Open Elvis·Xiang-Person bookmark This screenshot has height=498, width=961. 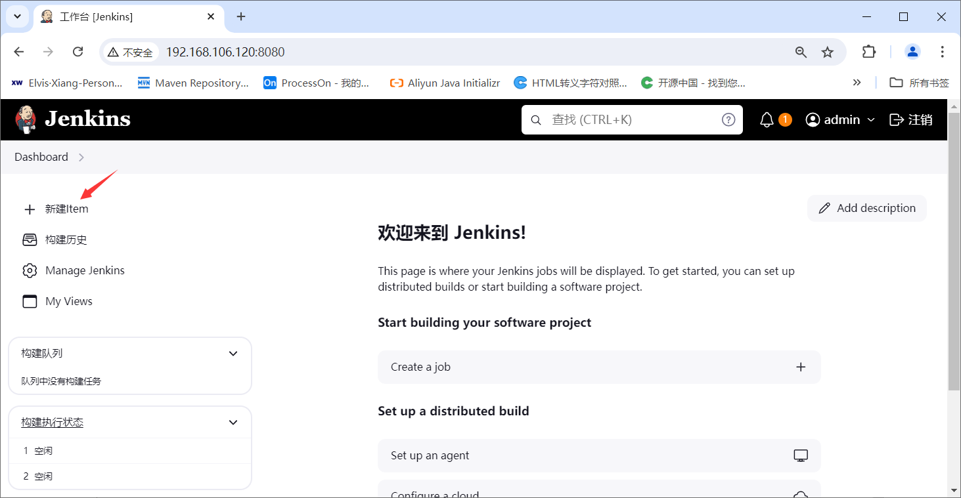pyautogui.click(x=67, y=83)
